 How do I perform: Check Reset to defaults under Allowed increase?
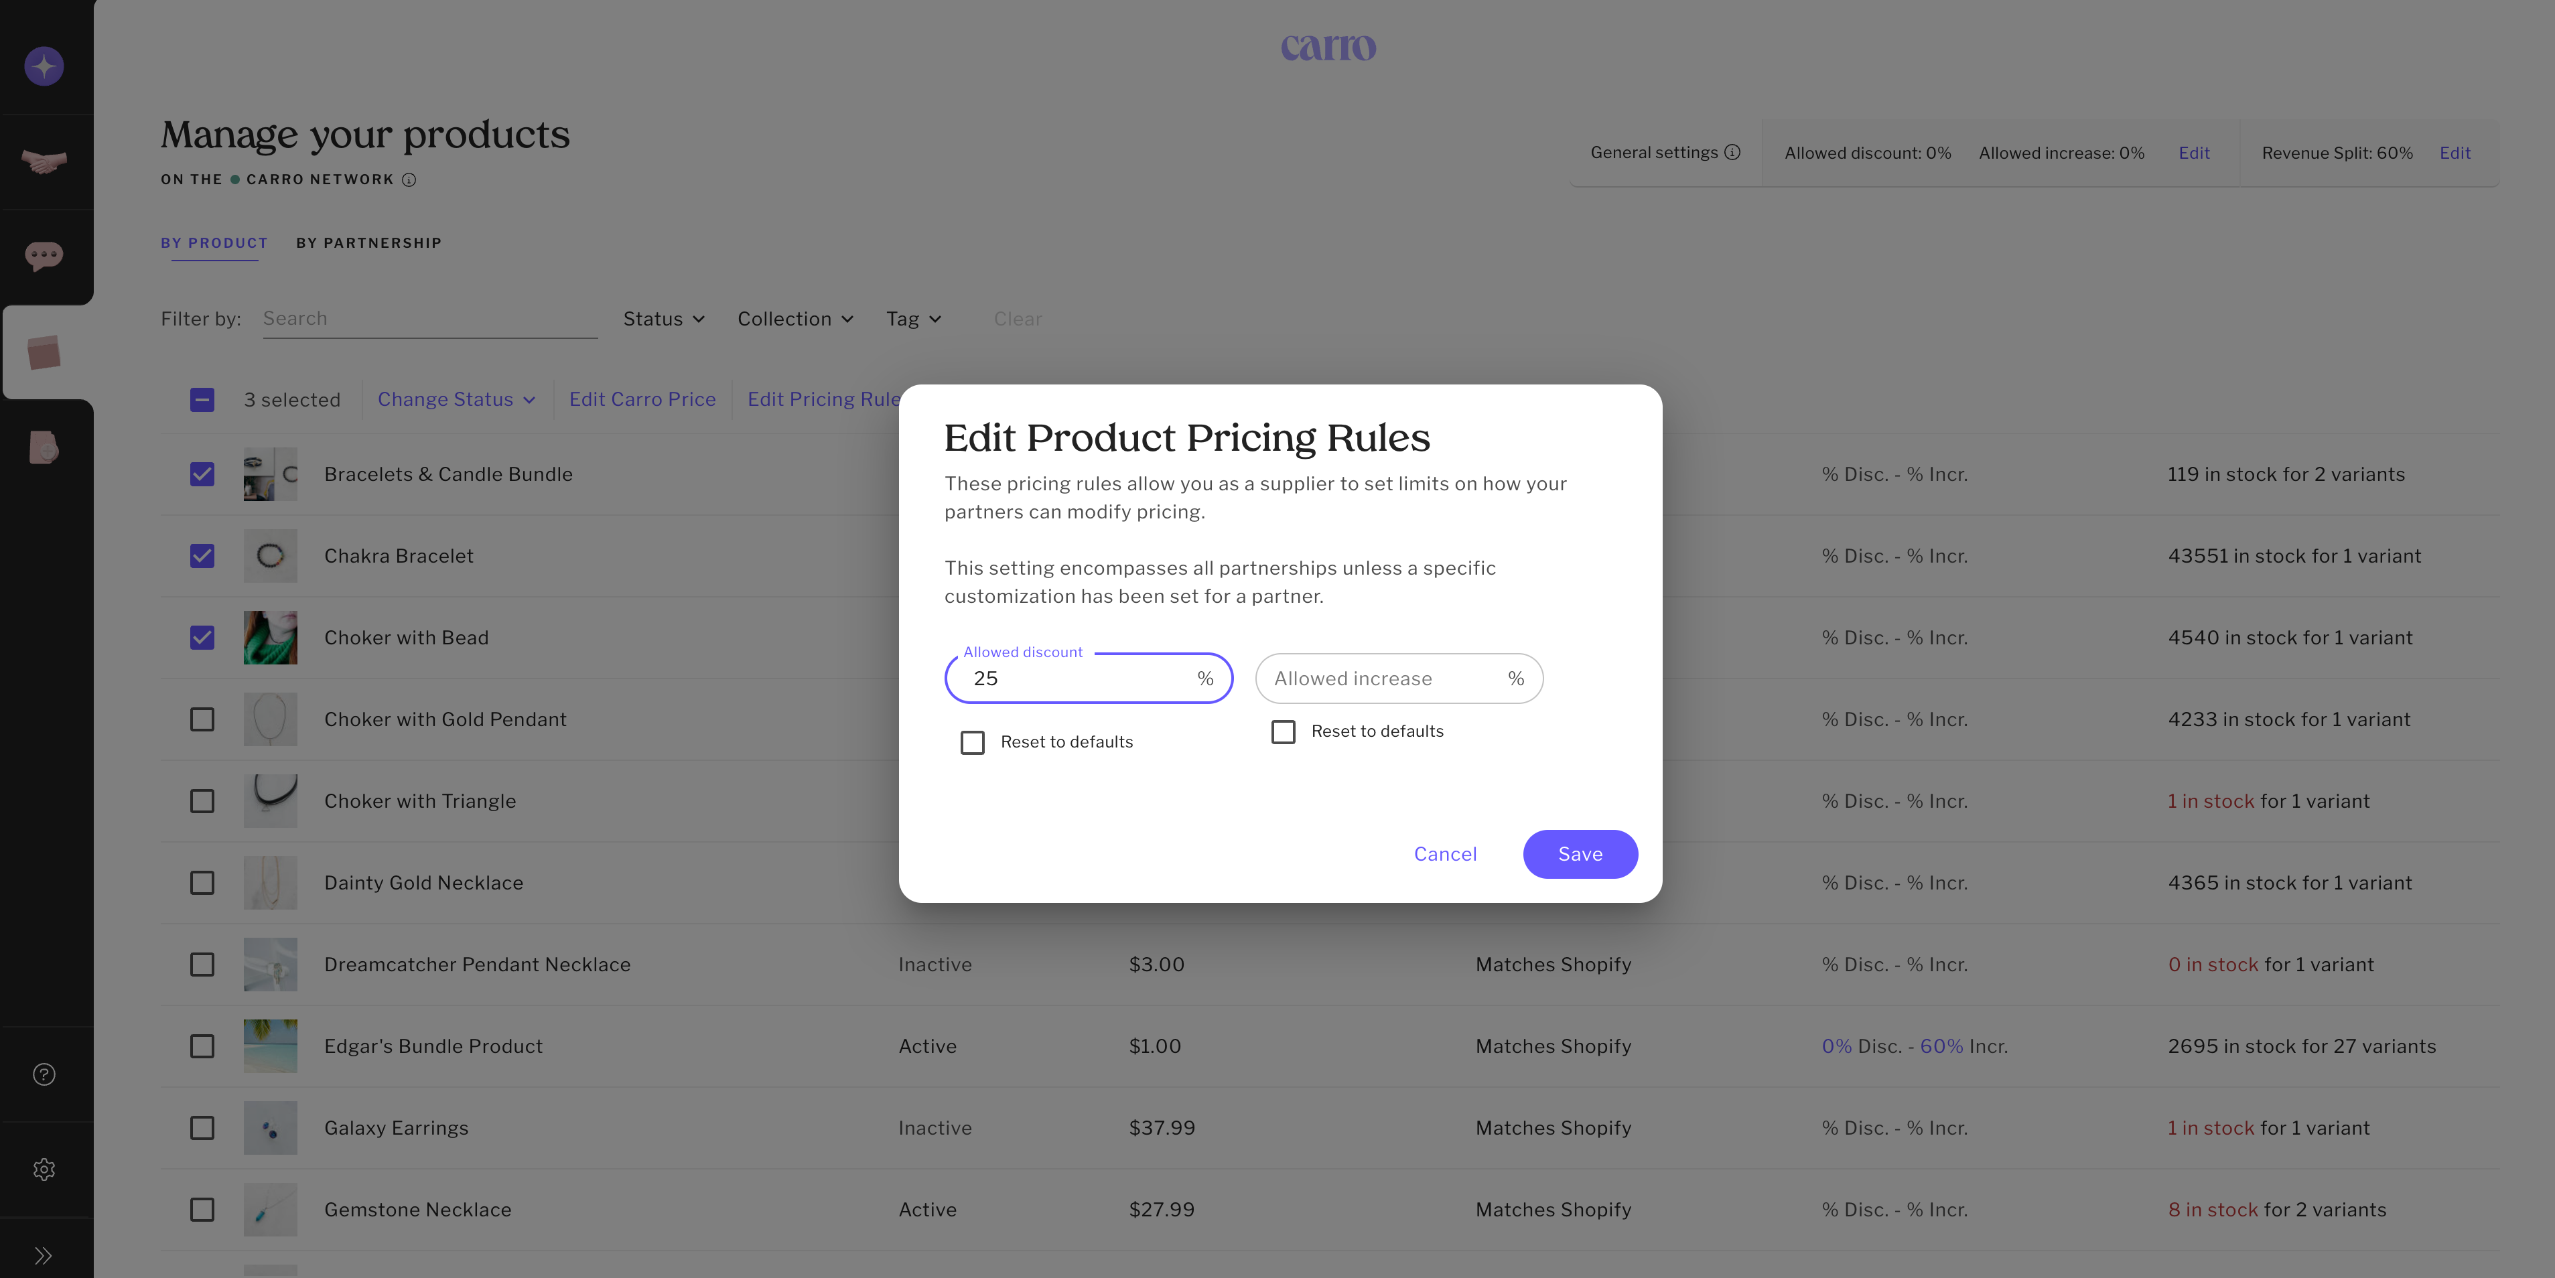click(x=1284, y=731)
